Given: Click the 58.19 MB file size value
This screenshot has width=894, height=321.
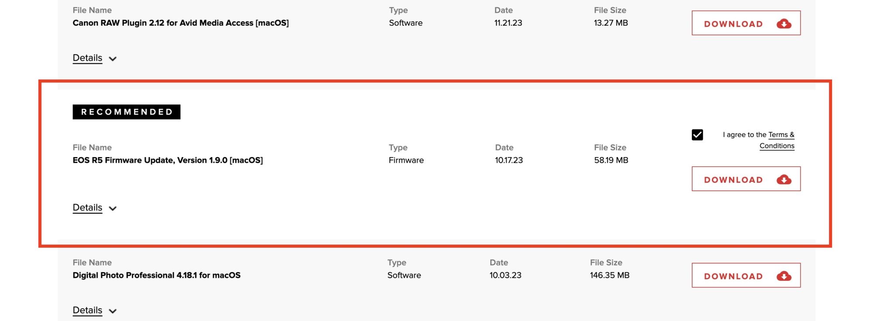Looking at the screenshot, I should click(611, 160).
